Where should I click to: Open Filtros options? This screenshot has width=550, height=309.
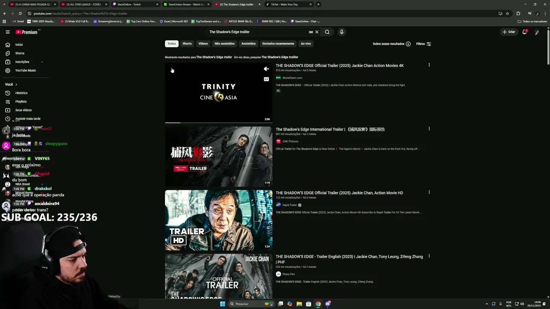(424, 44)
